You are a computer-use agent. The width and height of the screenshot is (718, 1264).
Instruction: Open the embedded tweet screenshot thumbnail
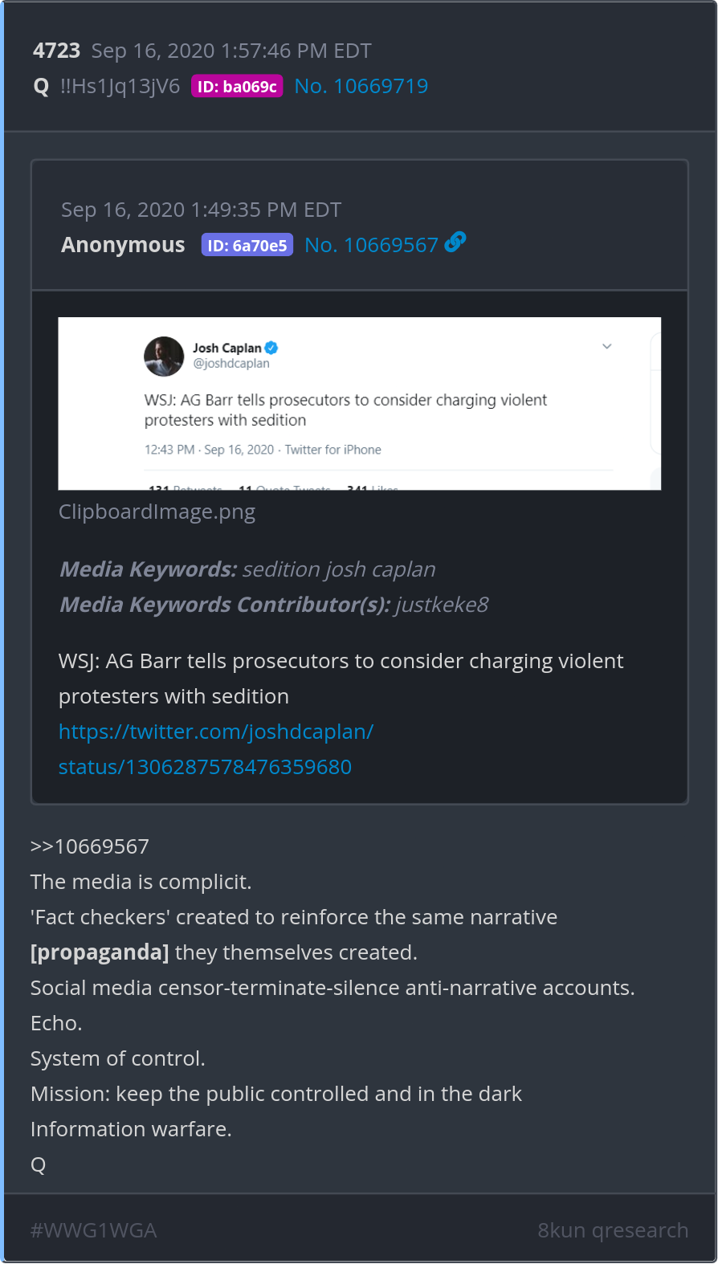tap(360, 403)
